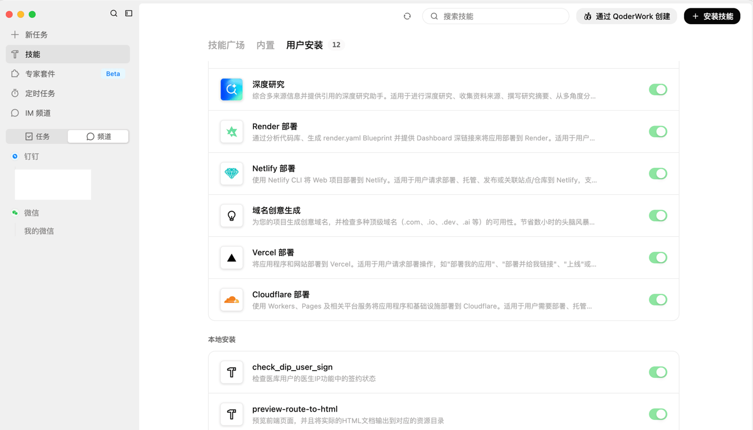Click the IM 频道 chat bubble icon
Screen dimensions: 753x430
[15, 113]
